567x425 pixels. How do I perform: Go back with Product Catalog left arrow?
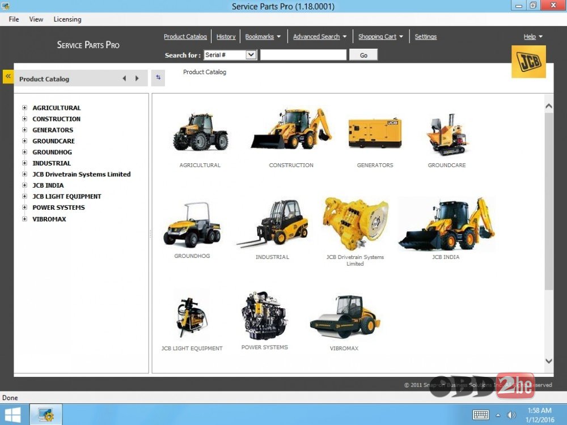pyautogui.click(x=124, y=78)
